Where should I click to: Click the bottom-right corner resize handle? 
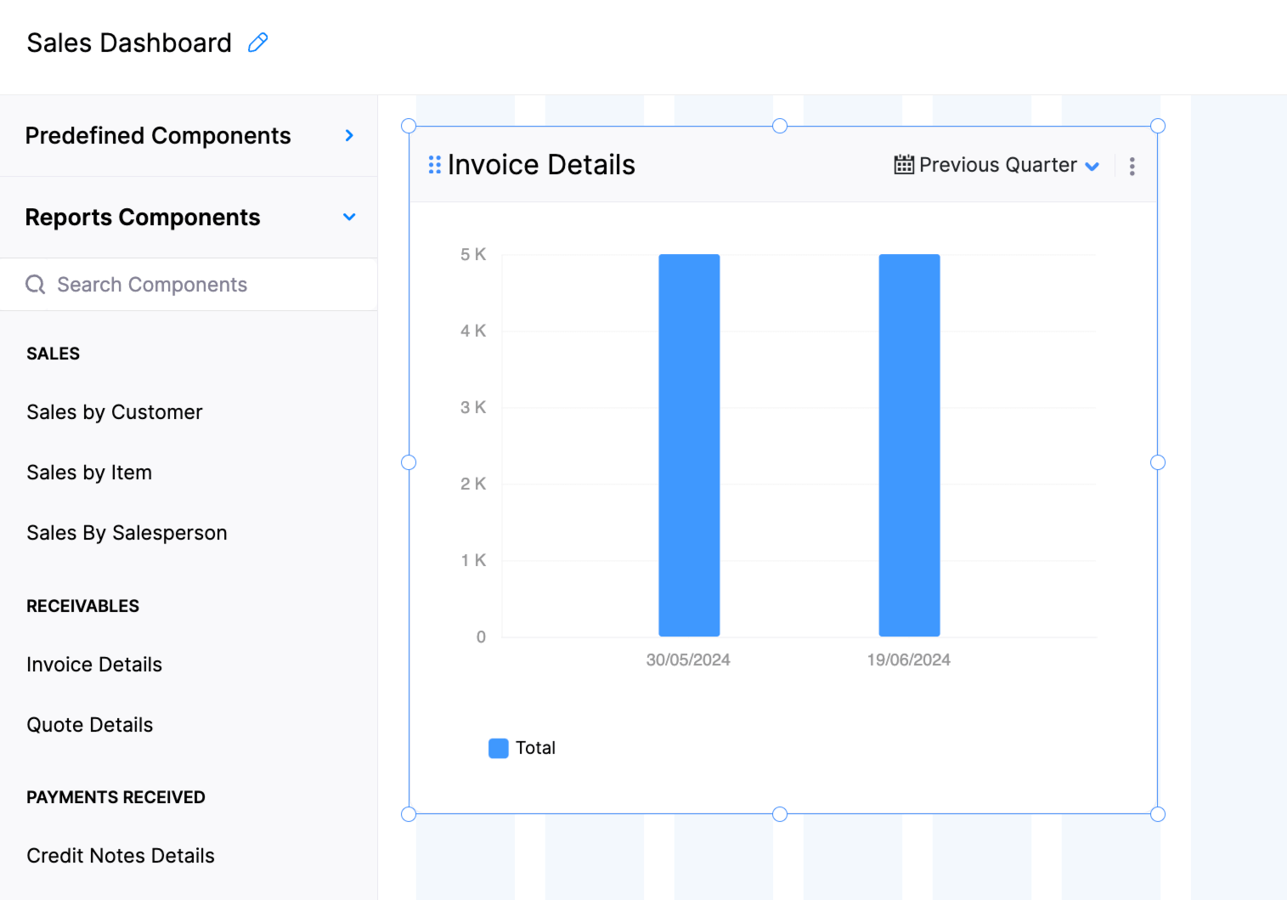point(1157,814)
